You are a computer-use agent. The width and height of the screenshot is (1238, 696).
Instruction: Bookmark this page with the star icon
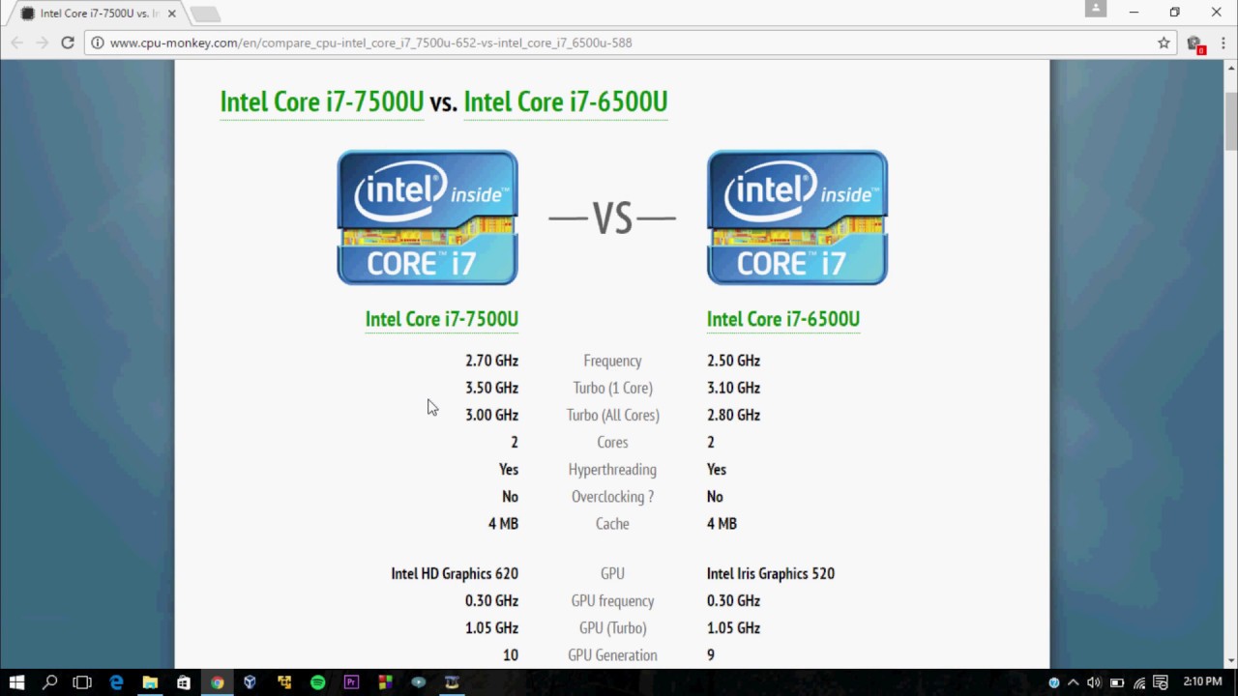tap(1164, 43)
